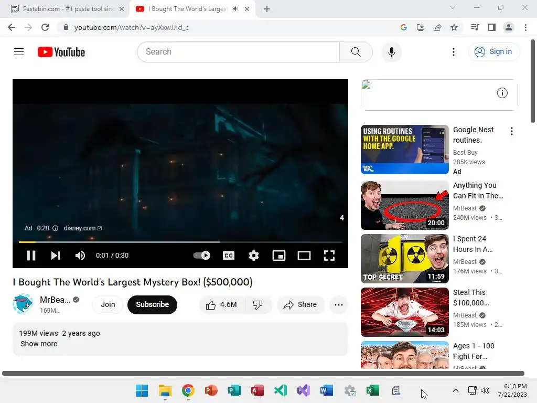Open I Spent 24 Hours video title

tap(472, 244)
